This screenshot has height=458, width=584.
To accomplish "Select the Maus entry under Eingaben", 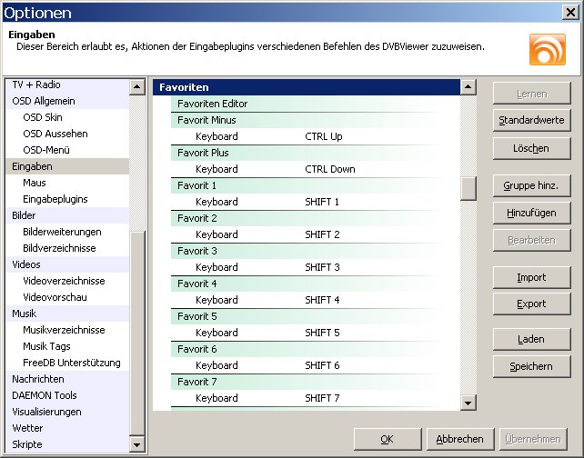I will (x=35, y=183).
